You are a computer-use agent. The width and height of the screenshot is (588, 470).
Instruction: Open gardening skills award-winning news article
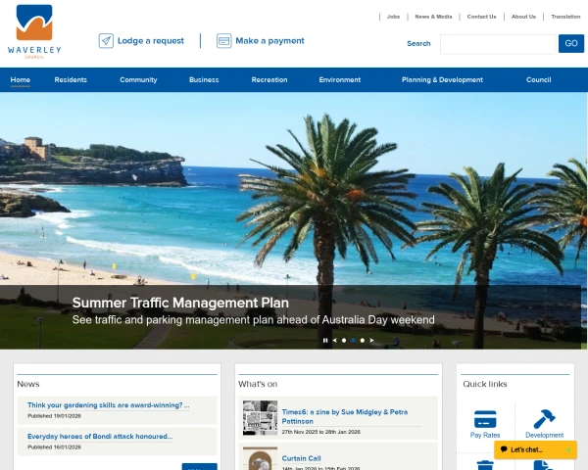(109, 405)
